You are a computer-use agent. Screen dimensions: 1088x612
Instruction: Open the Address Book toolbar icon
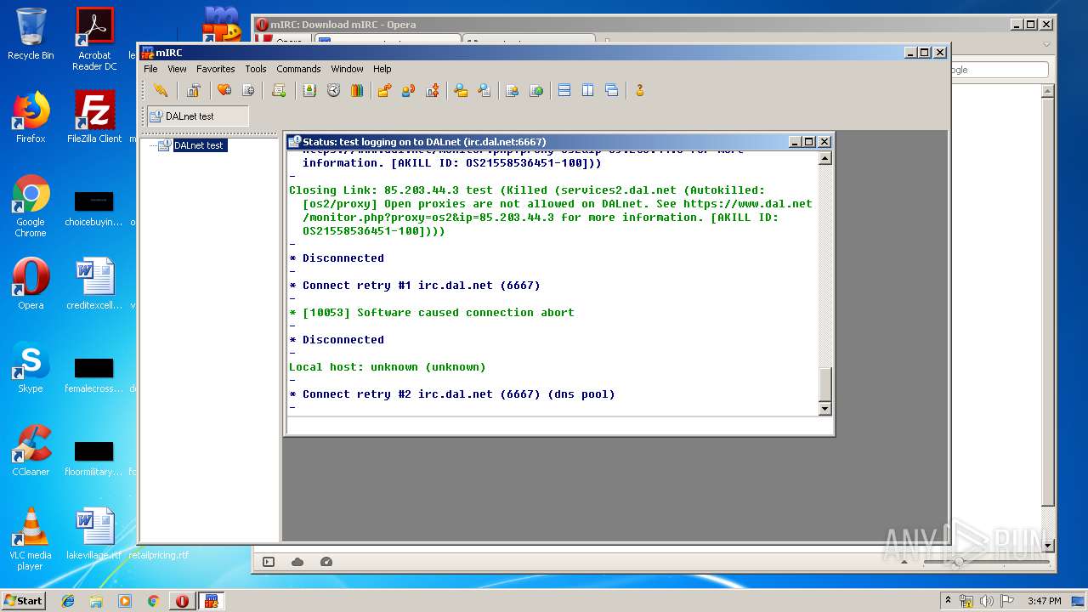click(x=309, y=90)
